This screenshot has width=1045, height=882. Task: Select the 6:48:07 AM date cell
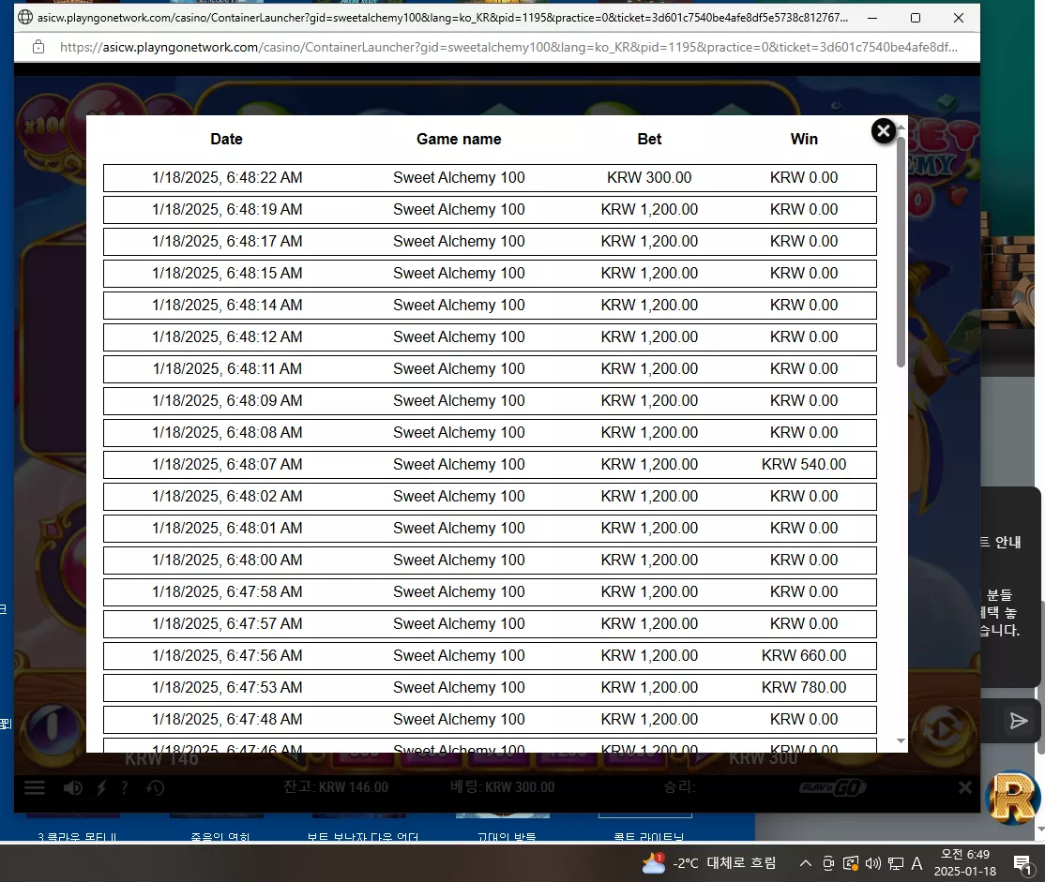click(227, 464)
